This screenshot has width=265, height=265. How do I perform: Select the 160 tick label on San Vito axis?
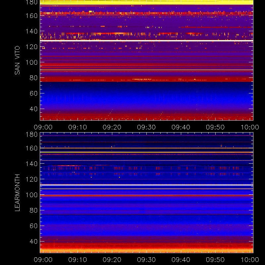[x=31, y=16]
